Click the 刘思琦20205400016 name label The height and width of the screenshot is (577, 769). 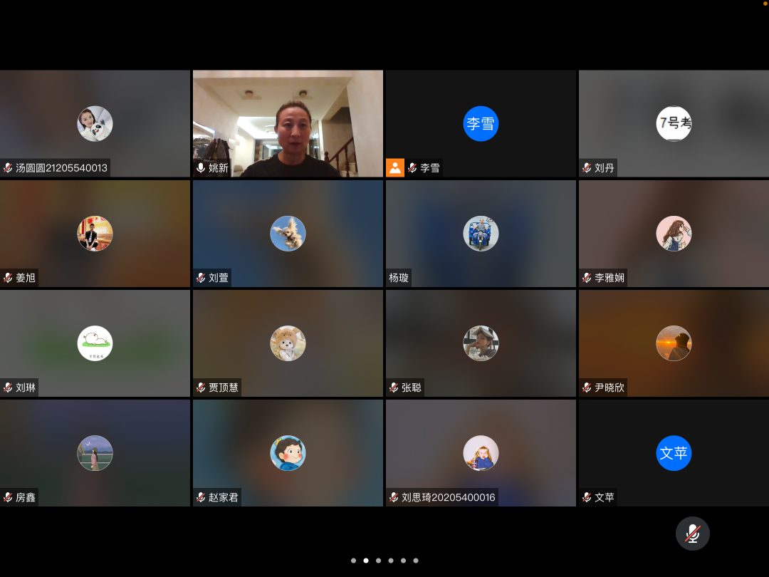click(x=448, y=497)
